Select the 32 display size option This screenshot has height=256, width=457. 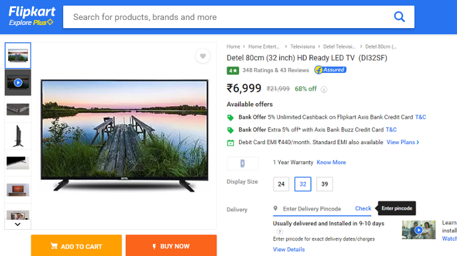coord(303,184)
